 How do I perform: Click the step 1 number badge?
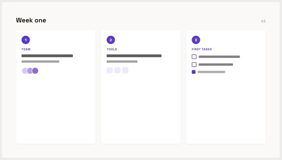[26, 40]
